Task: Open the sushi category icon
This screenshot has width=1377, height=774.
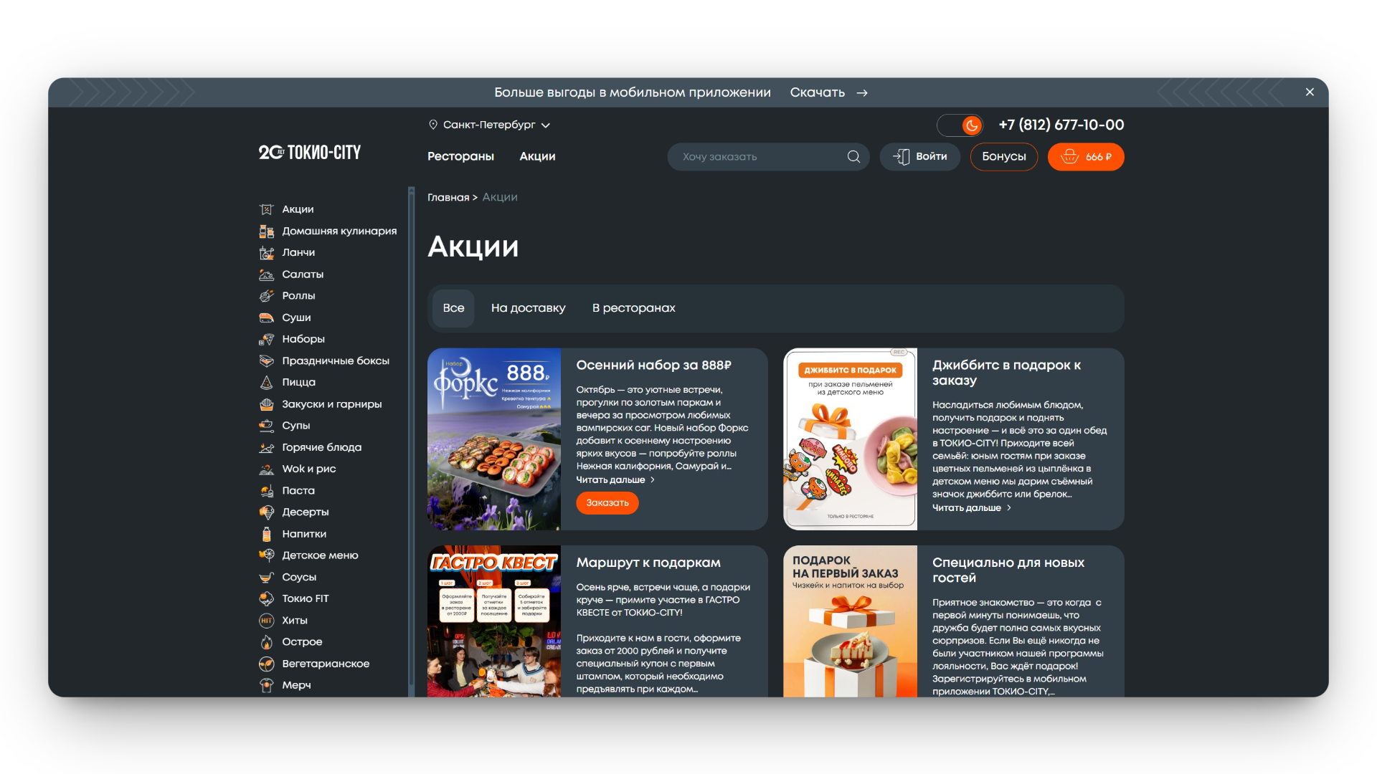Action: point(266,317)
